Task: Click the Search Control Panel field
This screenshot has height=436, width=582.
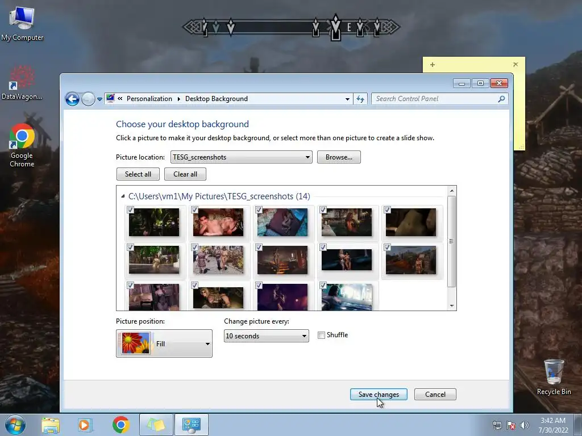Action: [x=436, y=99]
